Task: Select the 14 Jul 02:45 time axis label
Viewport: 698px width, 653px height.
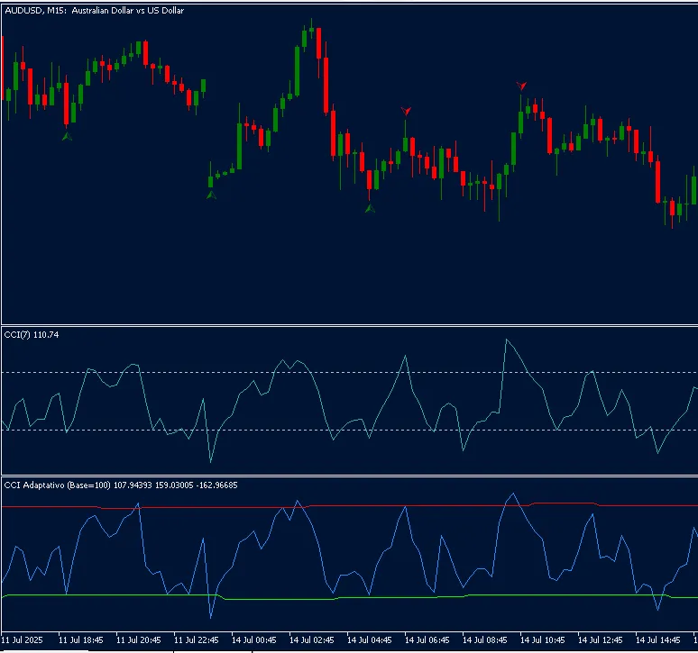Action: click(313, 639)
